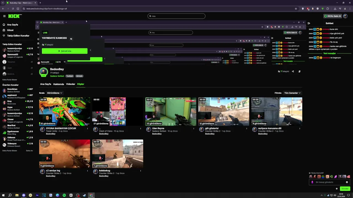
Task: Open options menu for göt gösterisi clip
Action: (247, 128)
